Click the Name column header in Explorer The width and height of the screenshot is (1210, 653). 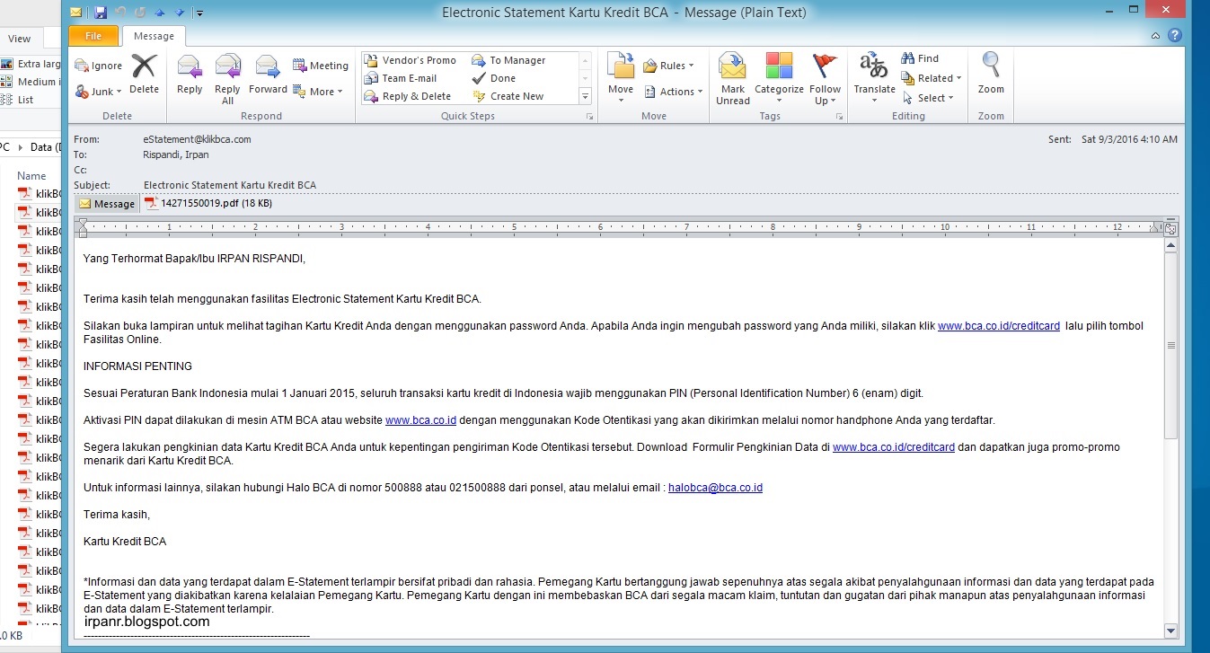point(31,176)
